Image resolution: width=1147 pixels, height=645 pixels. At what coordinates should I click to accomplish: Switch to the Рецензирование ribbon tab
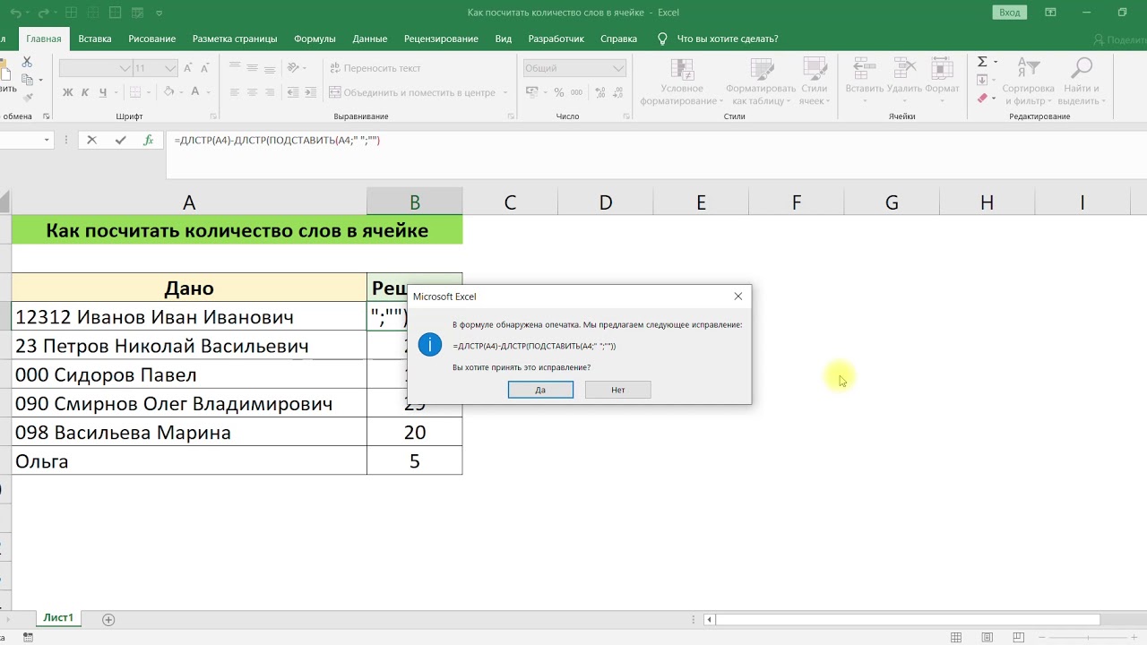coord(441,39)
